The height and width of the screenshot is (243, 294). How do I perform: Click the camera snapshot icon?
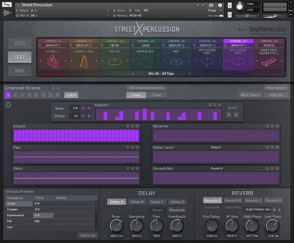point(211,5)
